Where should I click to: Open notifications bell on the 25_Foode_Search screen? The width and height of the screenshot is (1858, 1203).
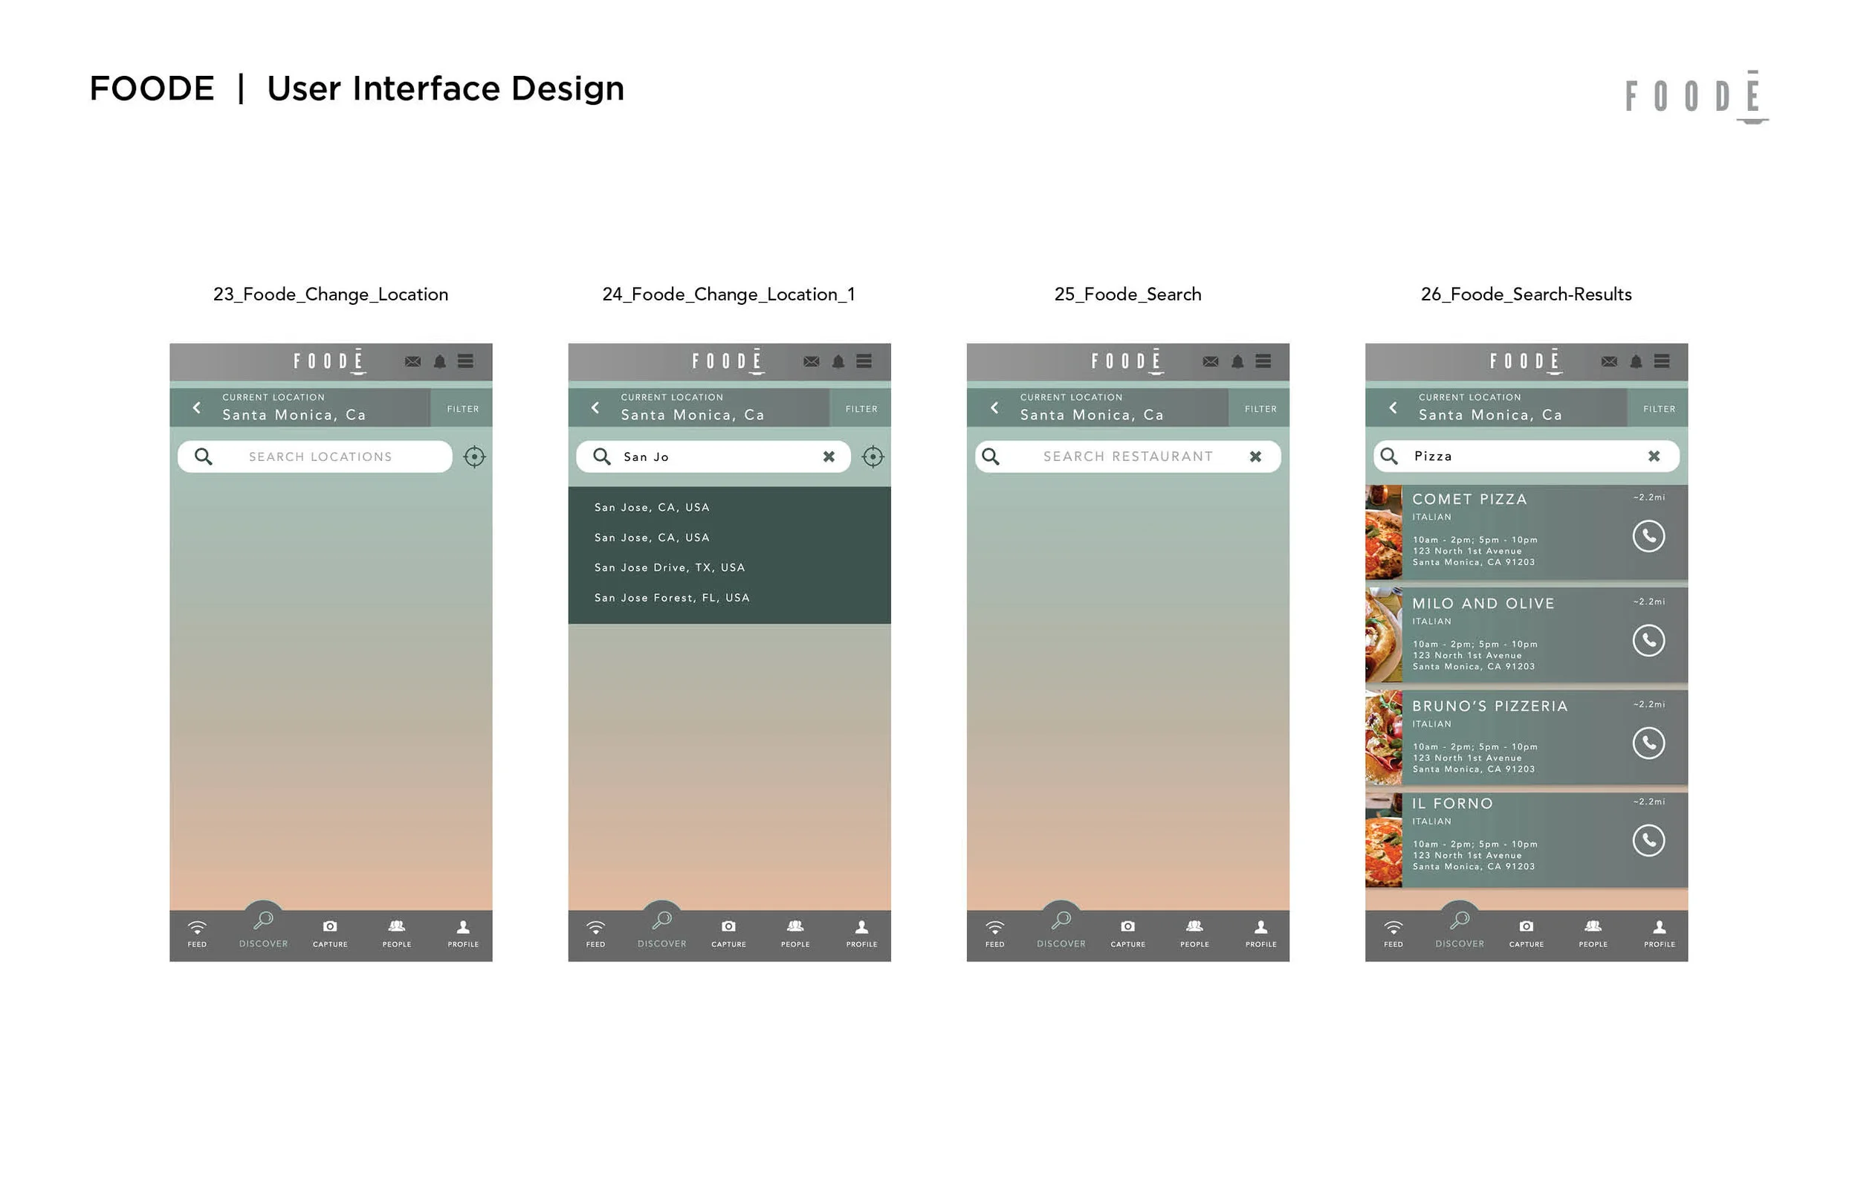tap(1237, 361)
